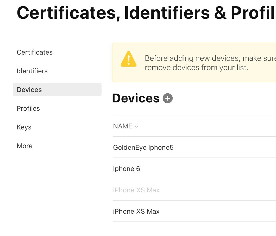This screenshot has height=236, width=276.
Task: Click the Devices section heading
Action: [136, 98]
